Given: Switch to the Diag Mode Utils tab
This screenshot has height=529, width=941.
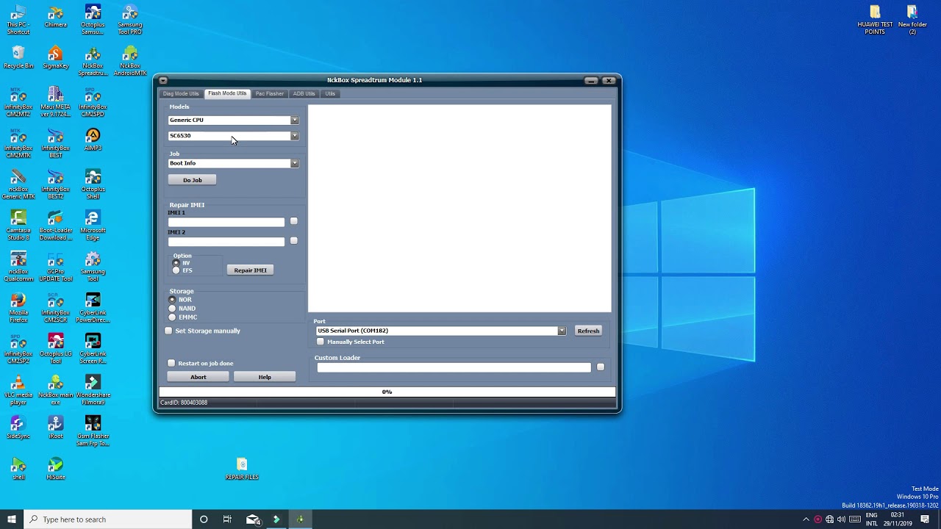Looking at the screenshot, I should [181, 93].
